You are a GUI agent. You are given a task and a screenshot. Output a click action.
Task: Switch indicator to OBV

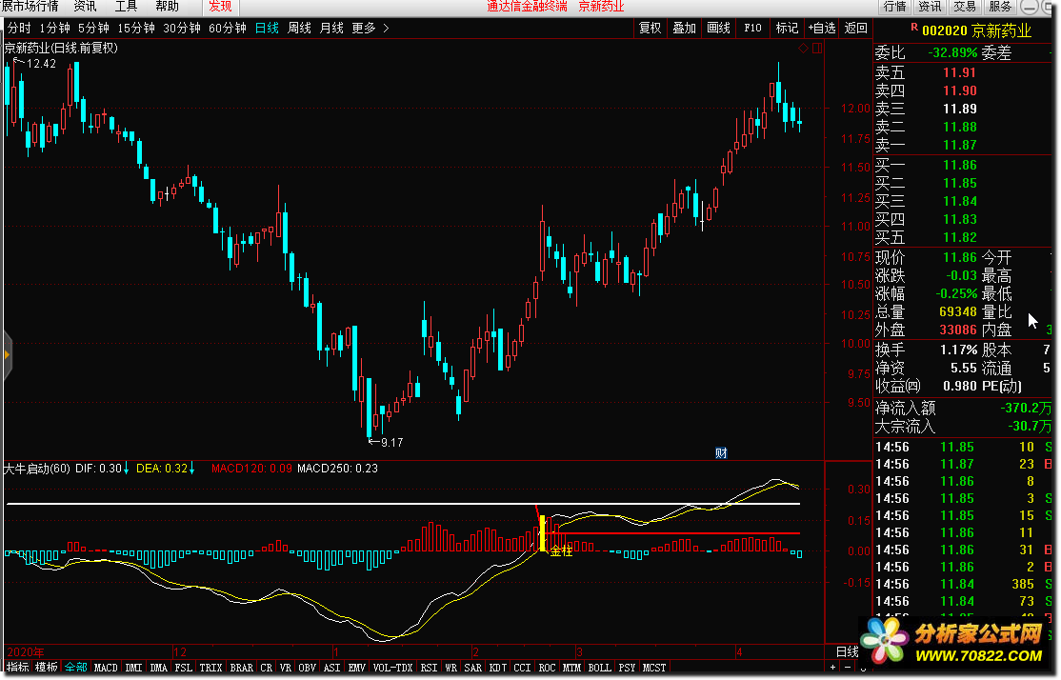(308, 668)
